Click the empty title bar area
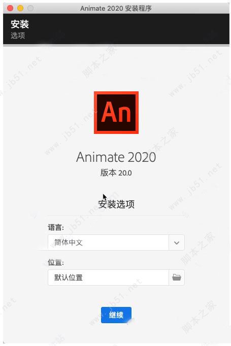This screenshot has height=346, width=231. [190, 9]
